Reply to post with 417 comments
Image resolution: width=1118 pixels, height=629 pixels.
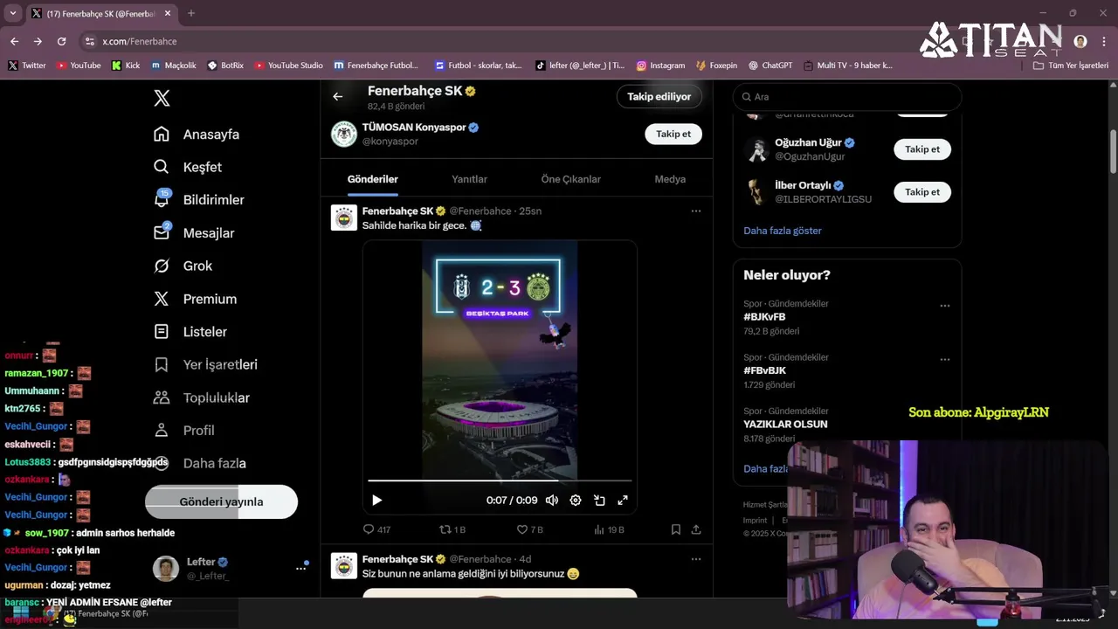376,529
